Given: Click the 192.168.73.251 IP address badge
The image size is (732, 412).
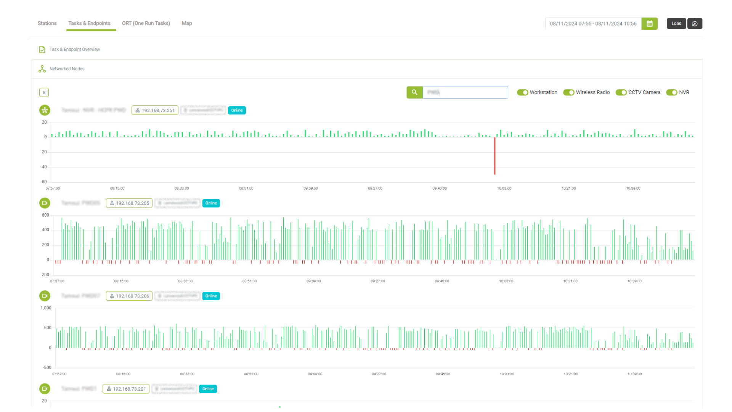Looking at the screenshot, I should point(155,110).
